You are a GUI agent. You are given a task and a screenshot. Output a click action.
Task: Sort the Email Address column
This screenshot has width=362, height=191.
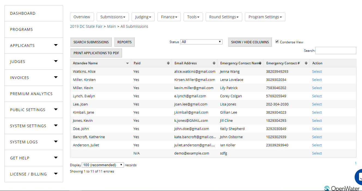[x=214, y=63]
